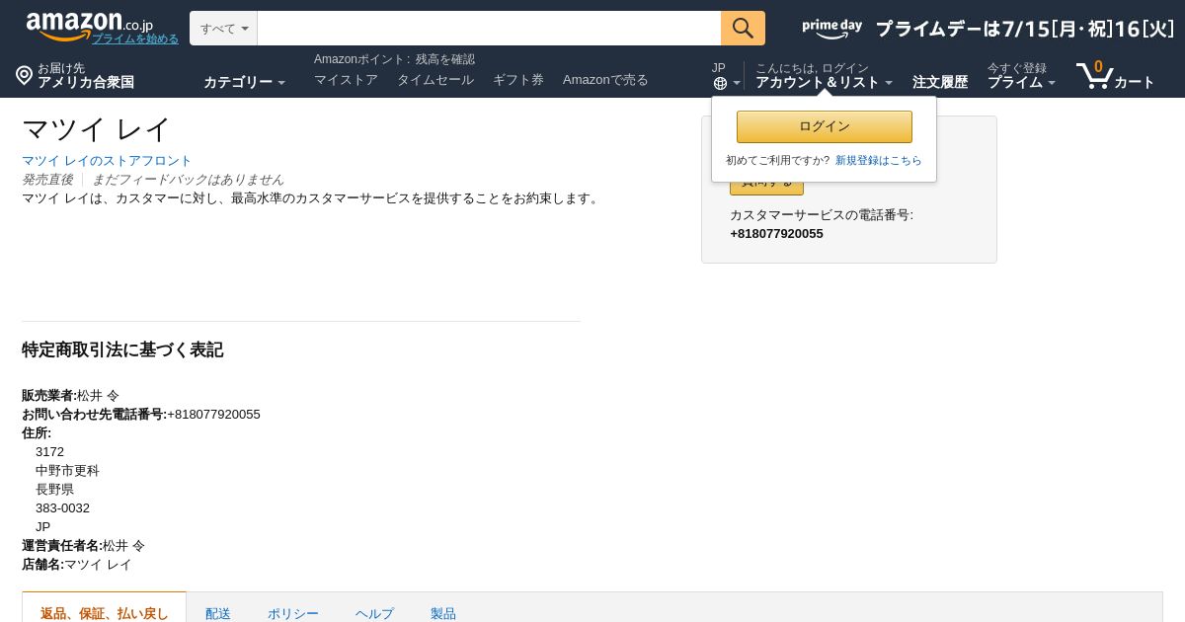
Task: Open マイストア in the navigation
Action: (x=346, y=80)
